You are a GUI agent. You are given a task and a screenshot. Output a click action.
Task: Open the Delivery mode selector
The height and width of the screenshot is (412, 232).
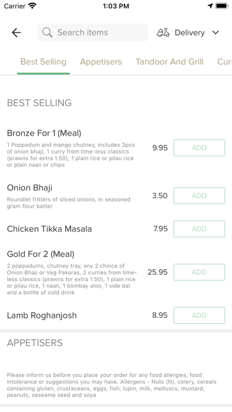click(188, 33)
